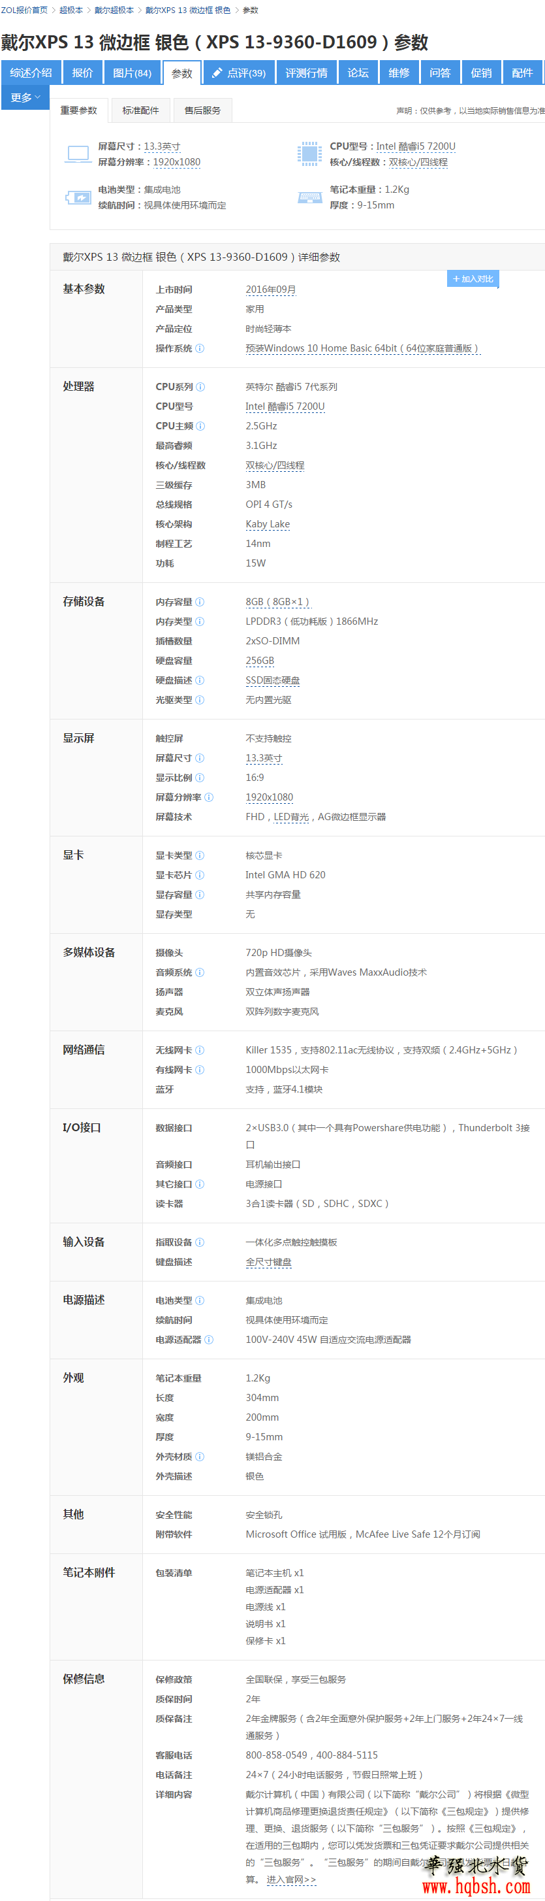Image resolution: width=545 pixels, height=1901 pixels.
Task: Click the 8GB（8GB×1） memory link
Action: (277, 602)
